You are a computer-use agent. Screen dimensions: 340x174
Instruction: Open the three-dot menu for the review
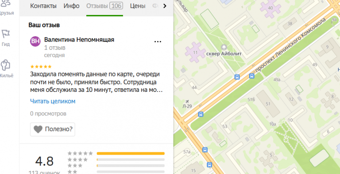click(158, 42)
